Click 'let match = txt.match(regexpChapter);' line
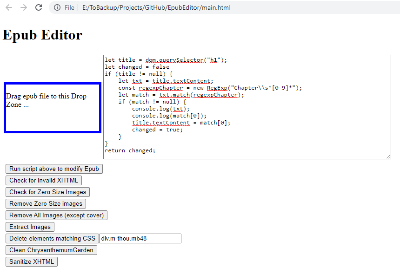Image resolution: width=400 pixels, height=274 pixels. point(181,95)
